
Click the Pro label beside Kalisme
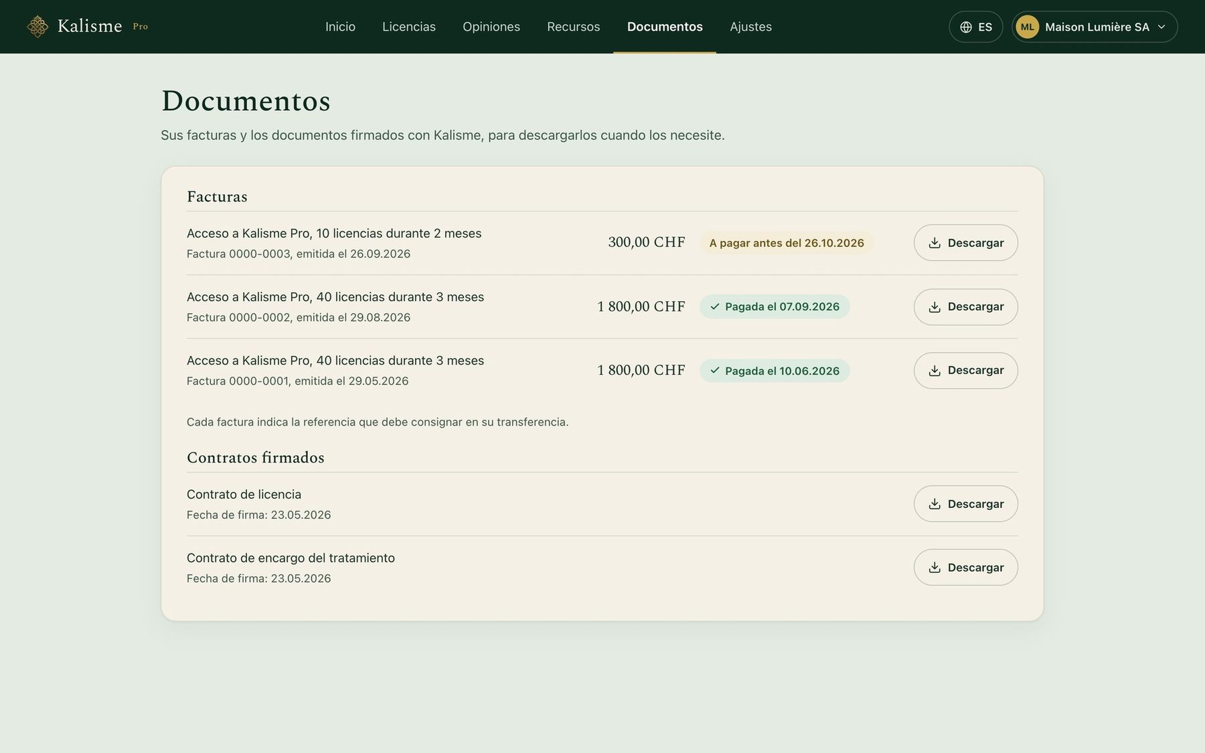pos(141,27)
